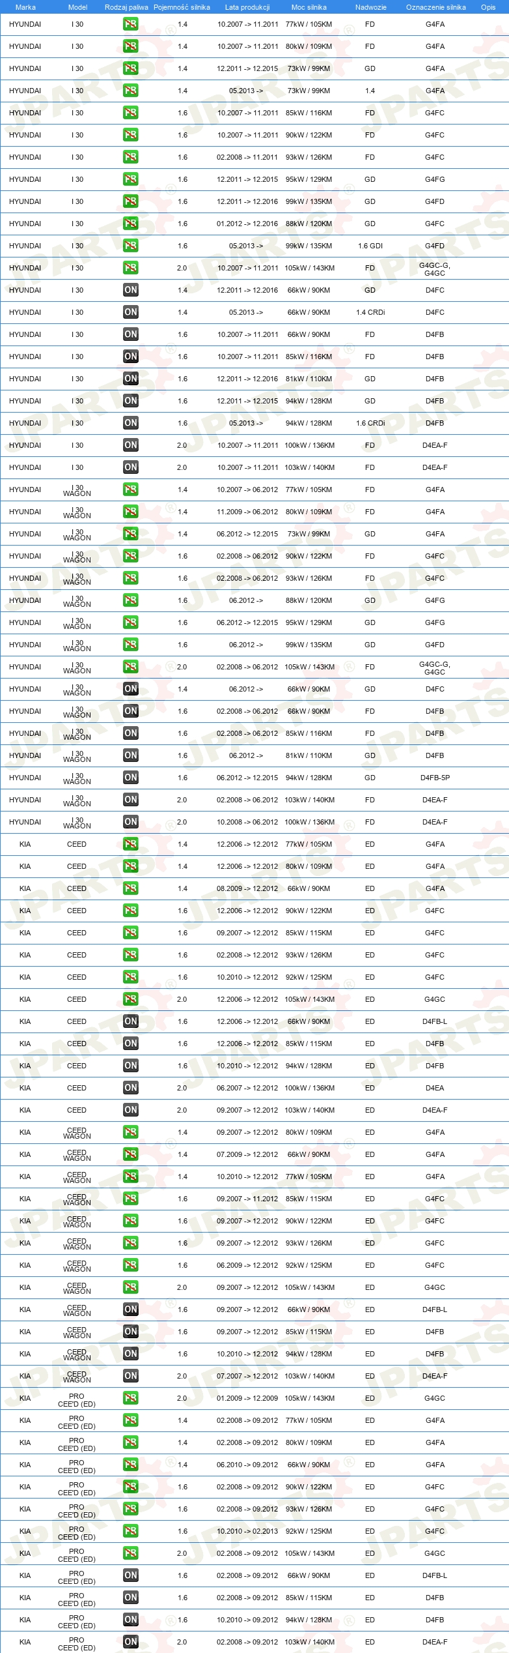
Task: Click G4GC-G, G4GC code in Hyundai I 30 10.2007 row
Action: pyautogui.click(x=435, y=269)
